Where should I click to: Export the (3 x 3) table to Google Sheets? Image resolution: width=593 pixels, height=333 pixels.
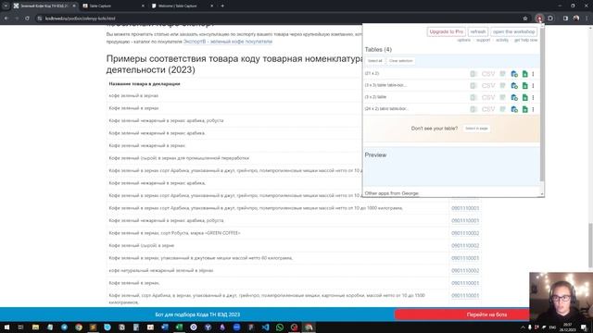coord(525,86)
